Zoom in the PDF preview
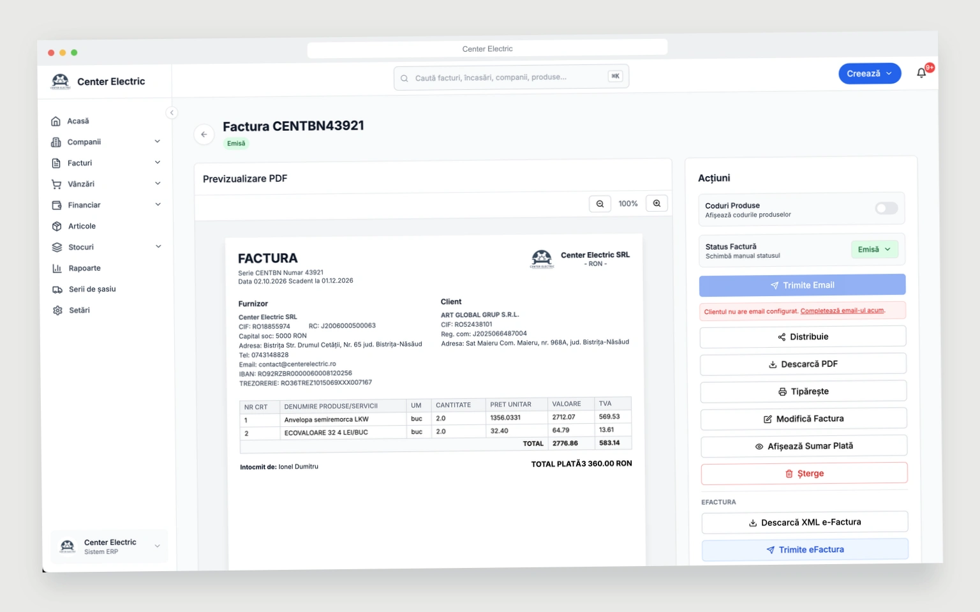The height and width of the screenshot is (612, 980). point(657,204)
